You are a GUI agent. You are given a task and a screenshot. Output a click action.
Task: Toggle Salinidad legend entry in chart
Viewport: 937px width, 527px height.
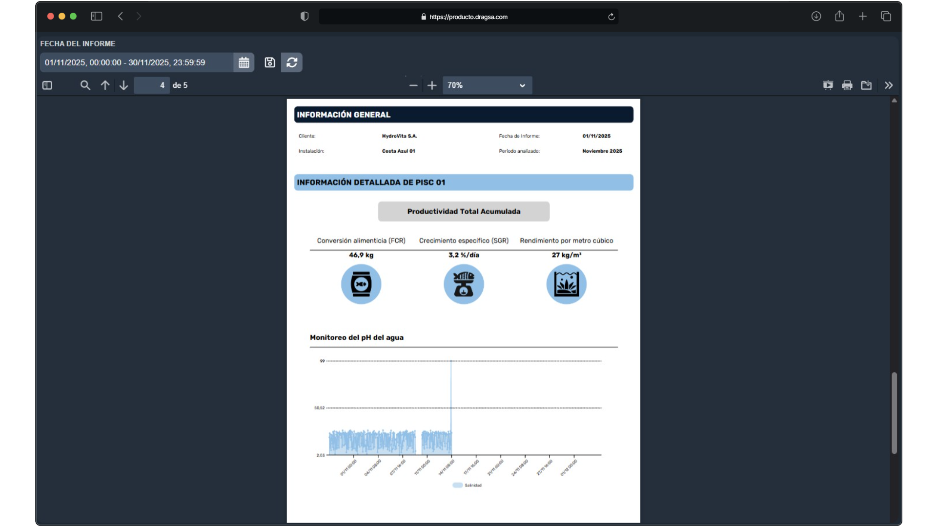coord(467,485)
